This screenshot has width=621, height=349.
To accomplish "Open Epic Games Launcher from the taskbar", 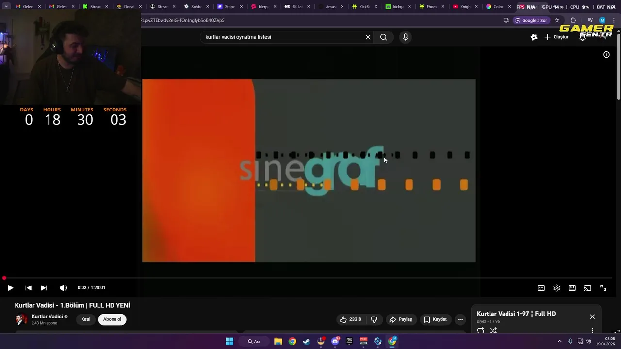I will 349,341.
